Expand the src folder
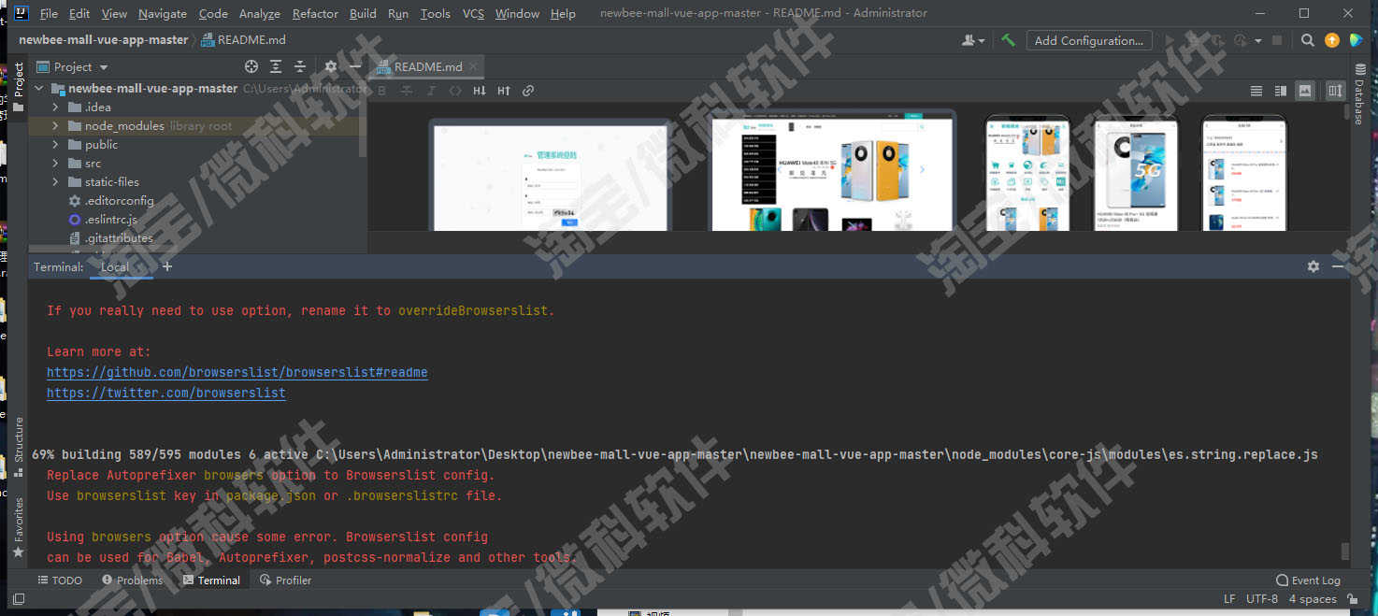This screenshot has height=616, width=1378. 55,163
